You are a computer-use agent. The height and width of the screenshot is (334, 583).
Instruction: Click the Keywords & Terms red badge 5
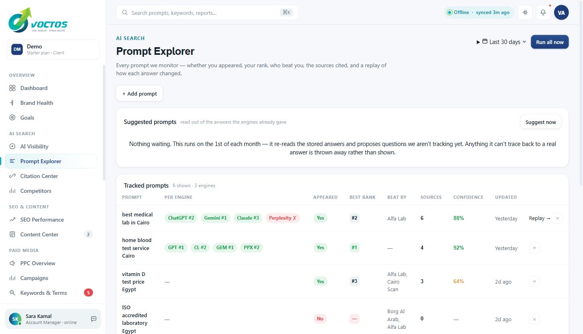coord(88,293)
